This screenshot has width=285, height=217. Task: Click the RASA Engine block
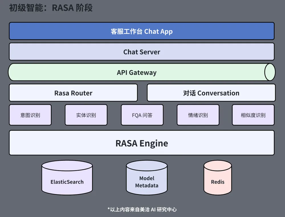[x=142, y=143]
